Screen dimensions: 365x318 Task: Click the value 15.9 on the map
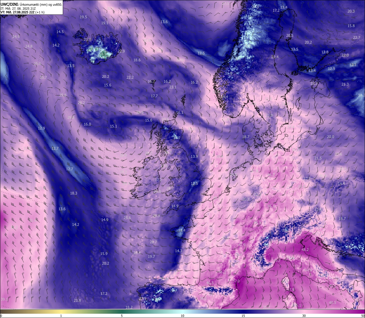[104, 254]
